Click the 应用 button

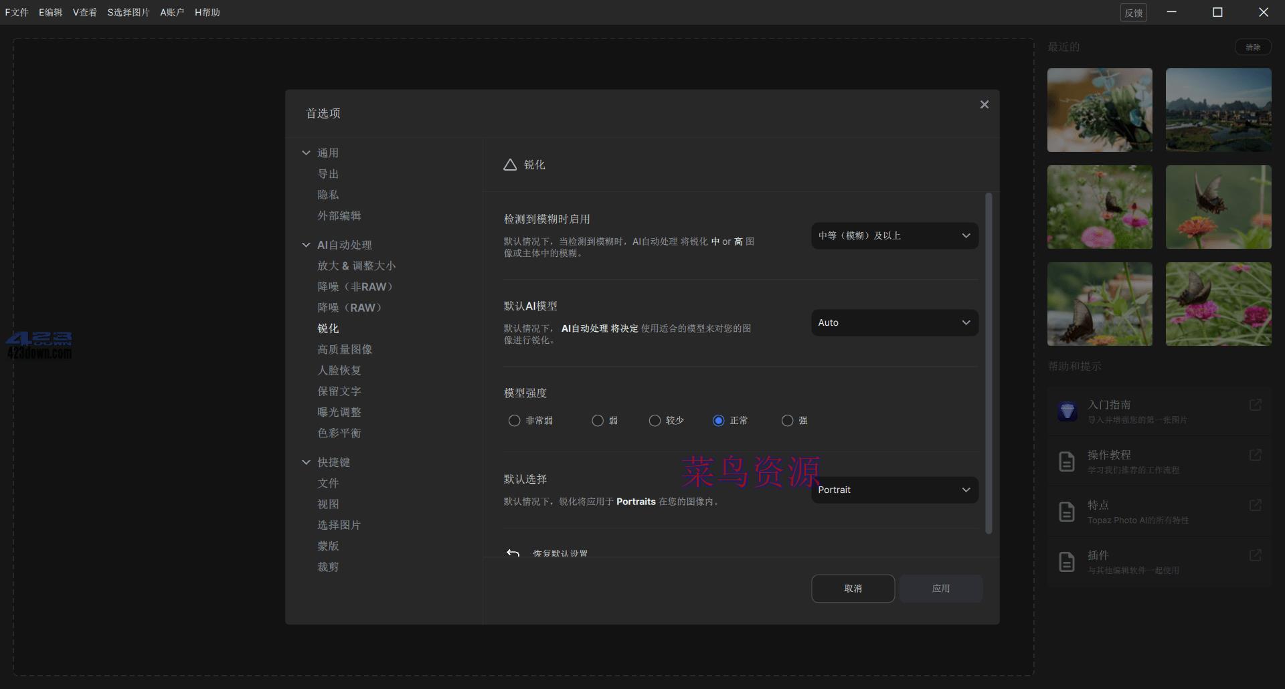pyautogui.click(x=940, y=588)
